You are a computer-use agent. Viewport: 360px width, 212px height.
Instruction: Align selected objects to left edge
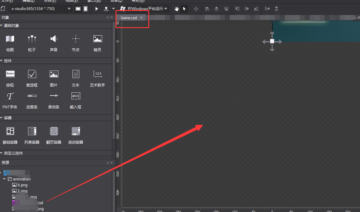coord(207,9)
